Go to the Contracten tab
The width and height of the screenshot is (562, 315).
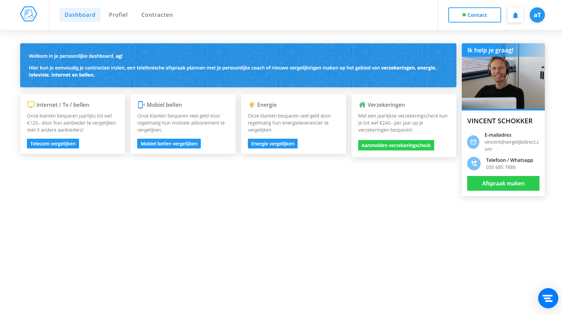click(157, 15)
